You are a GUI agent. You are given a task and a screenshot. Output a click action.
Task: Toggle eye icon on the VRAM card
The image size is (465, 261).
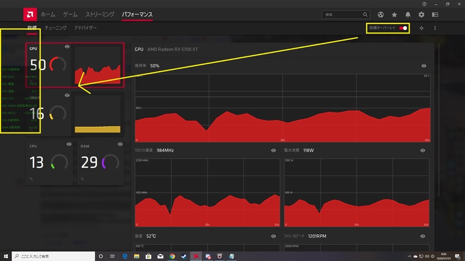67,95
